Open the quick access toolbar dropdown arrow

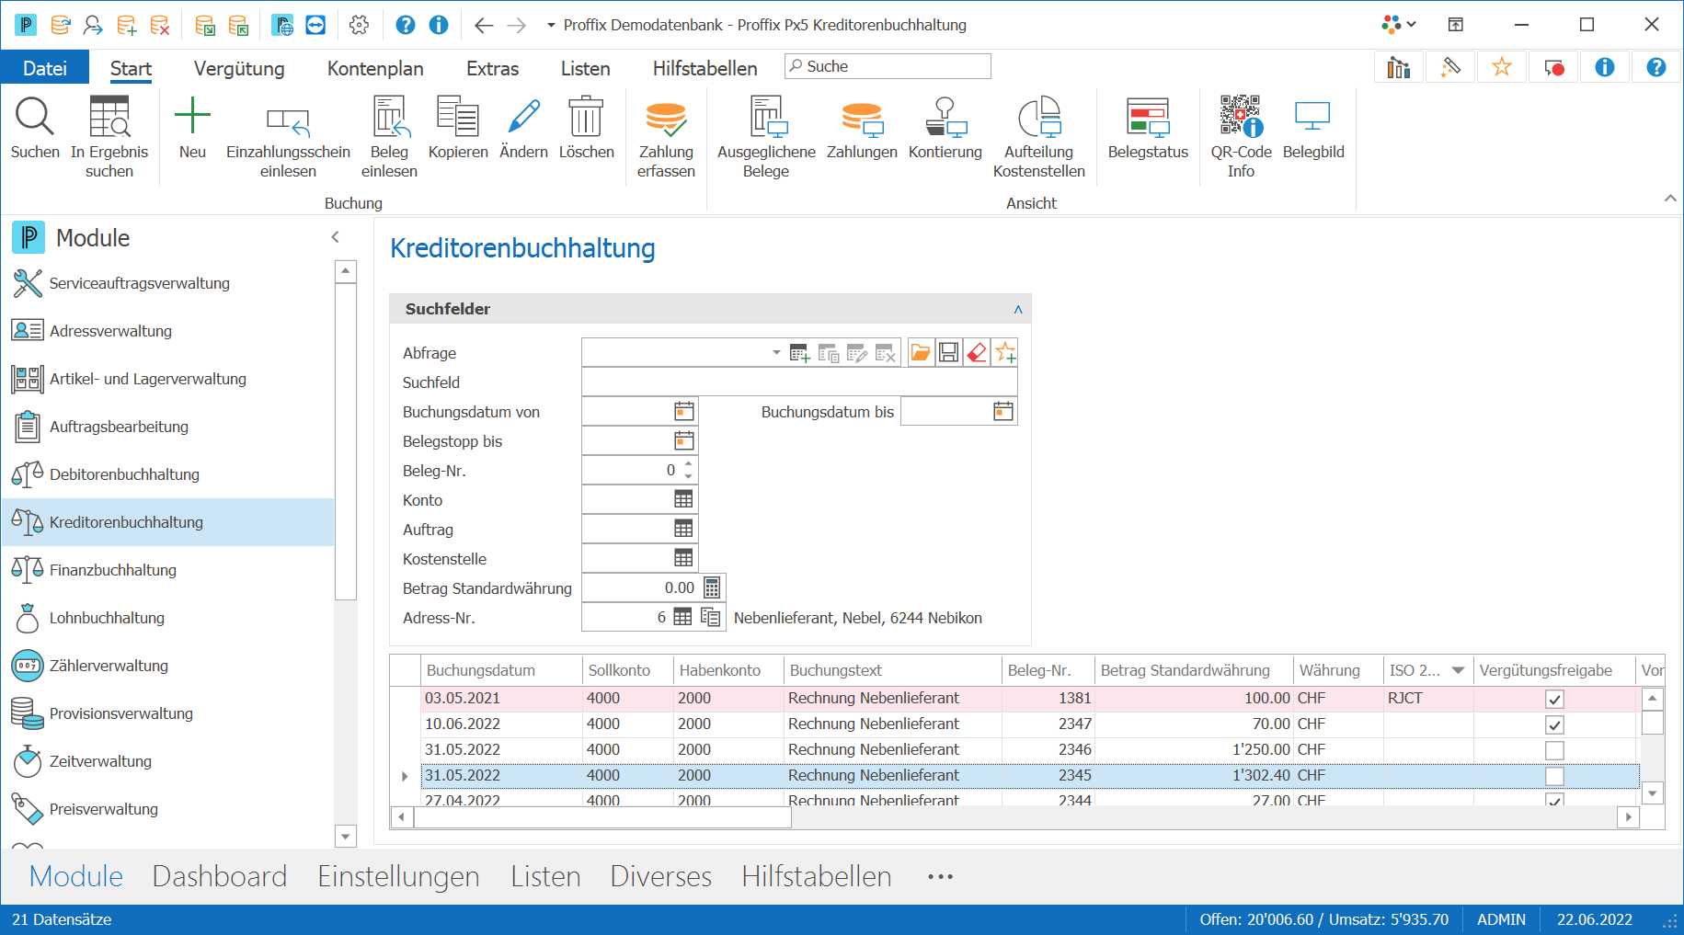(x=551, y=25)
